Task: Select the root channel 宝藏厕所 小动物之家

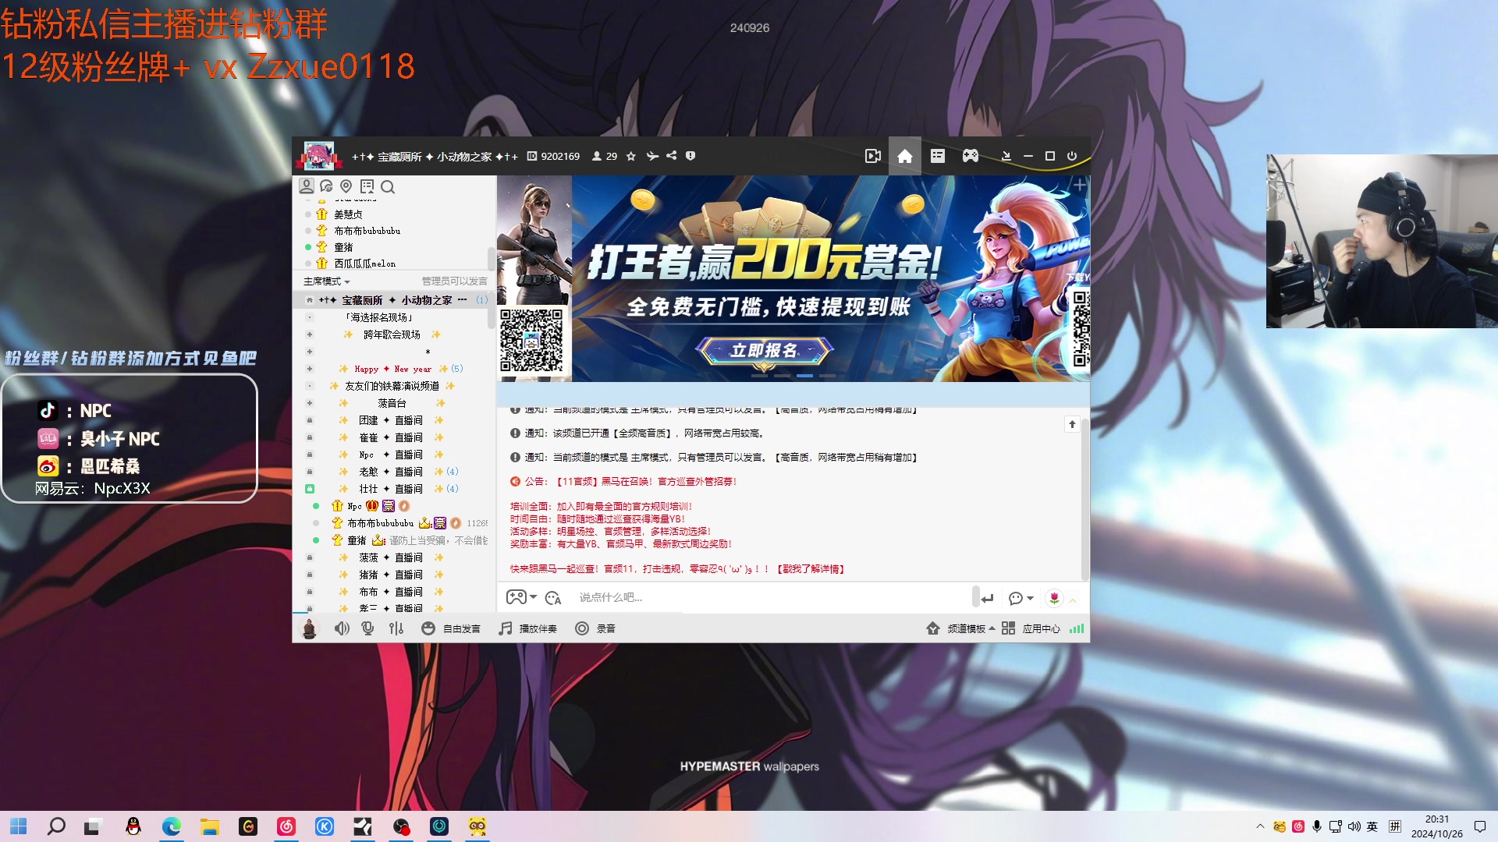Action: coord(393,300)
